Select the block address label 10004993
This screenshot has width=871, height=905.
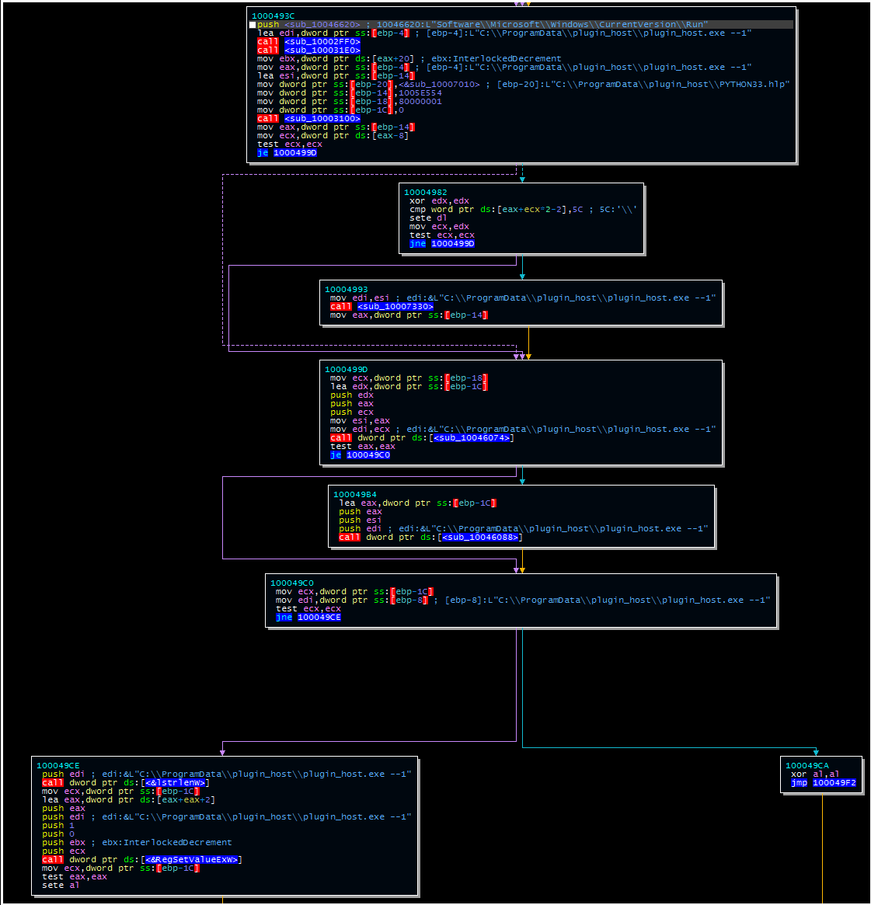point(346,289)
